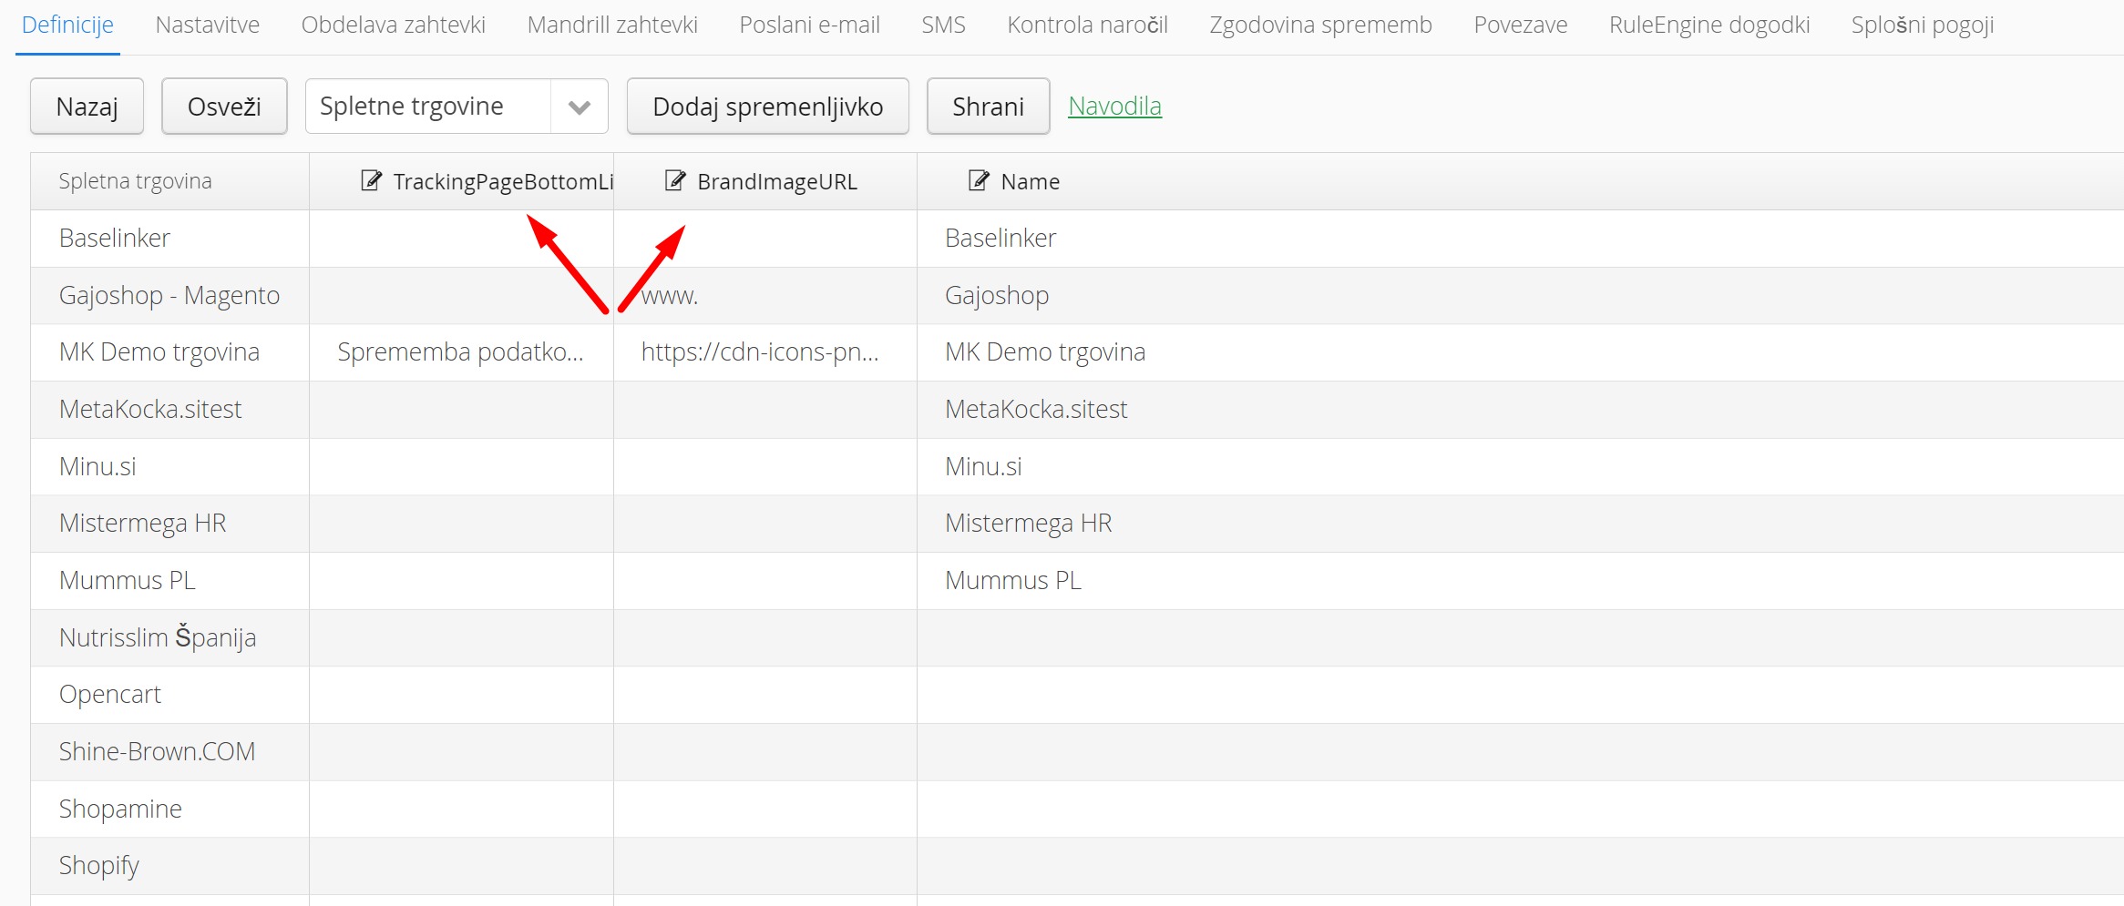Open RuleEngine dogodki tab

(1709, 25)
